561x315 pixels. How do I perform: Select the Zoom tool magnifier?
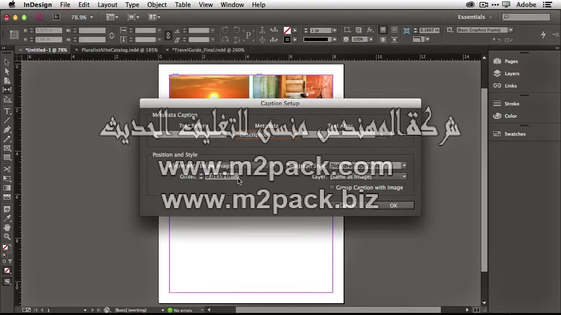7,237
